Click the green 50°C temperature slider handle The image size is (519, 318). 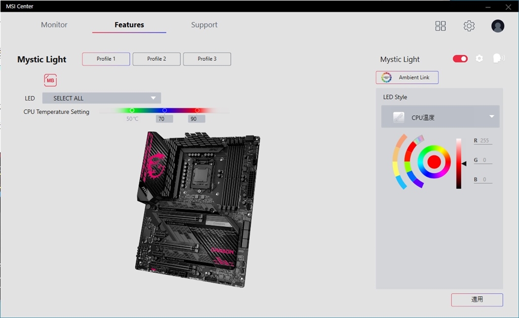132,110
